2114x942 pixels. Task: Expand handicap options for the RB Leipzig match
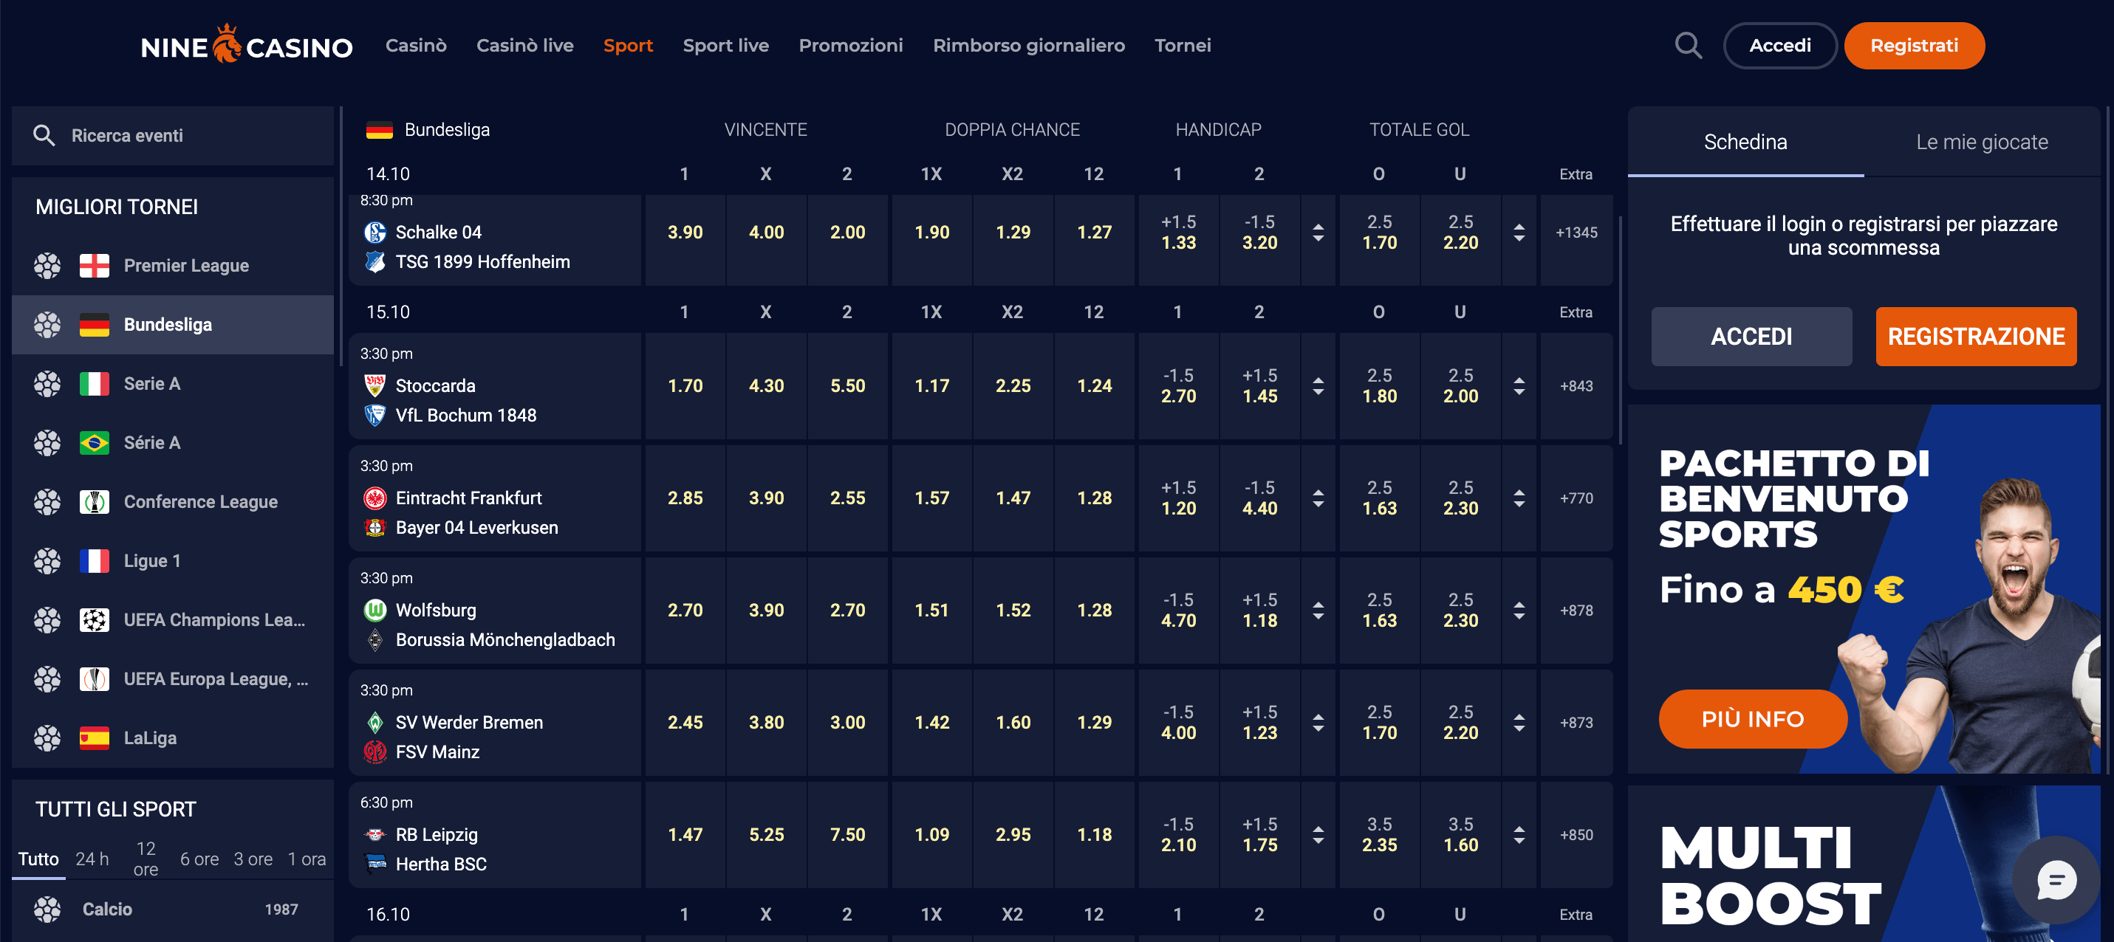pos(1318,834)
